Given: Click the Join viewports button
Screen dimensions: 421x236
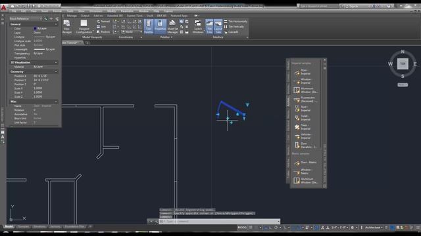Looking at the screenshot, I should pyautogui.click(x=101, y=27).
